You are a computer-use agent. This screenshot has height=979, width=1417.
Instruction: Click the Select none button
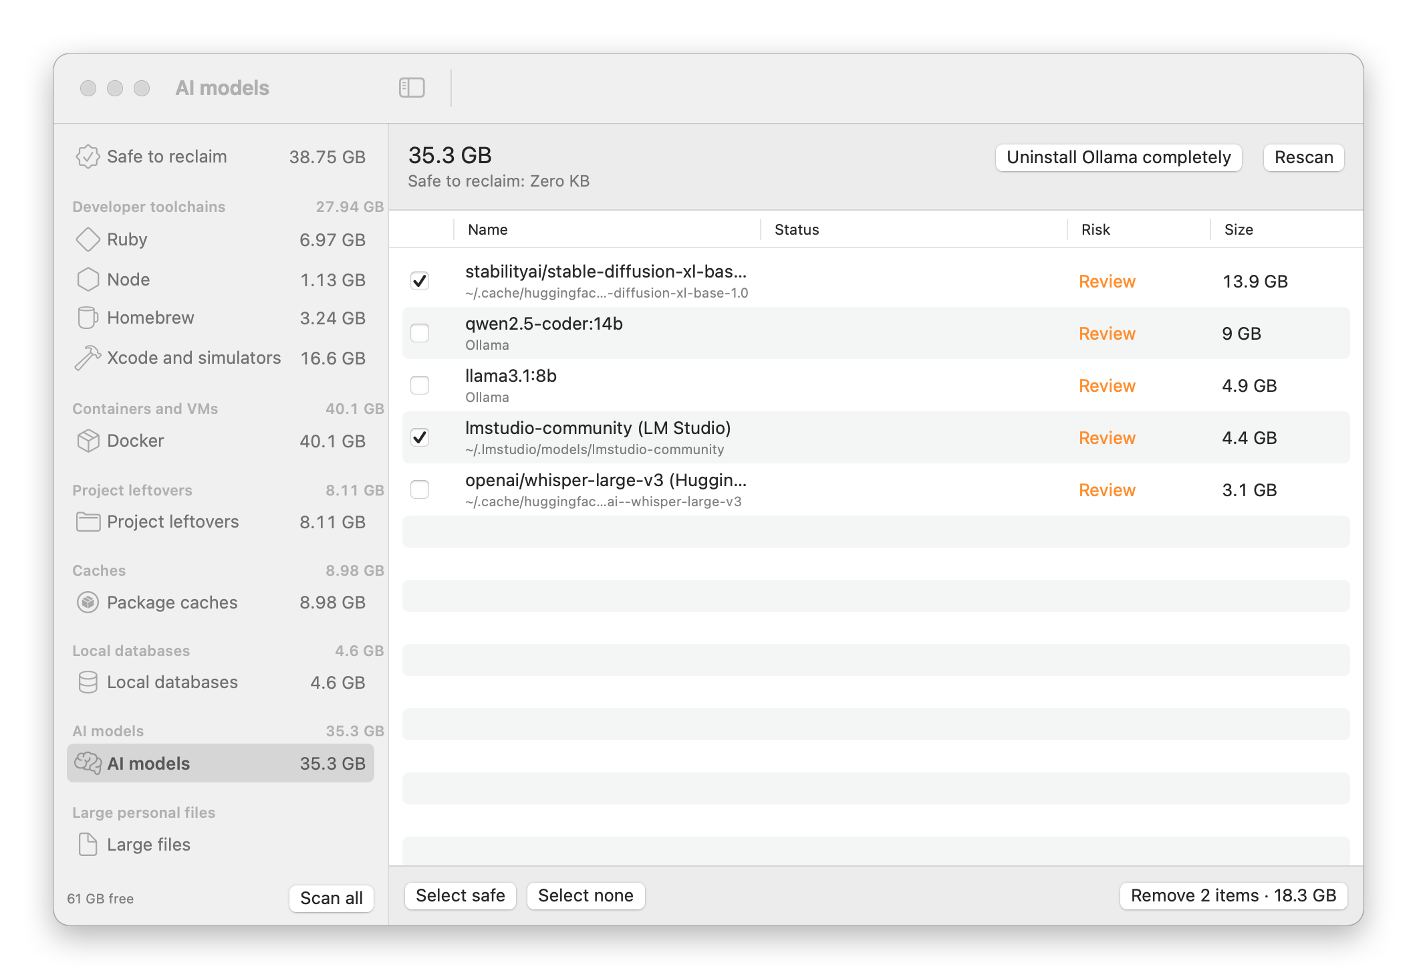(x=586, y=895)
